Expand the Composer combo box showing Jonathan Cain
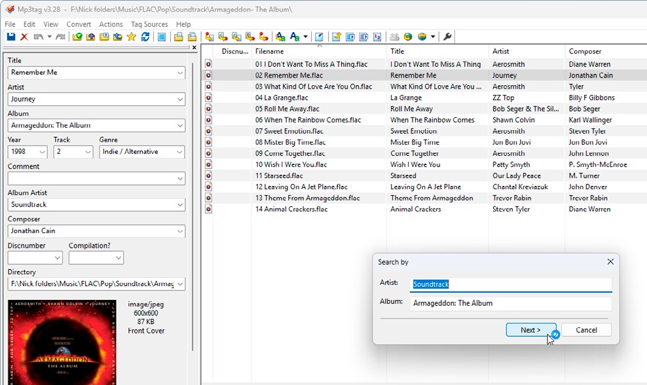647x385 pixels. (180, 231)
